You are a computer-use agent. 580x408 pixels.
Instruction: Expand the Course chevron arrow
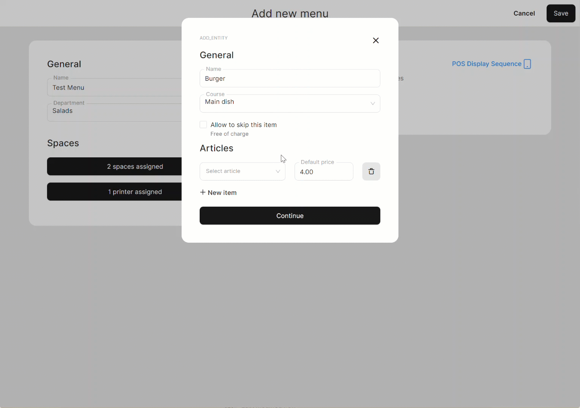(x=372, y=104)
